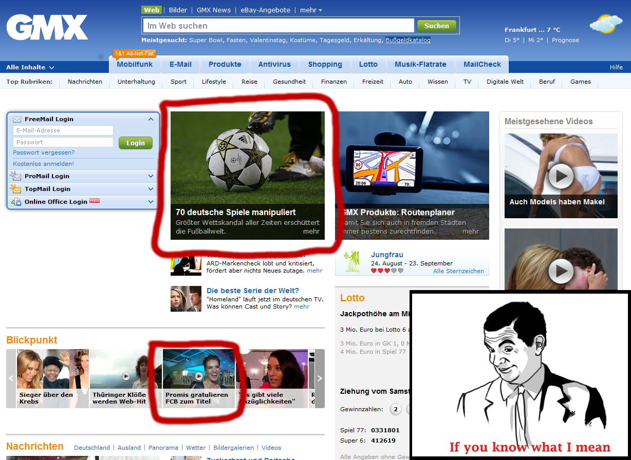Open the Homeland article thumbnail
This screenshot has height=460, width=631.
coord(186,299)
